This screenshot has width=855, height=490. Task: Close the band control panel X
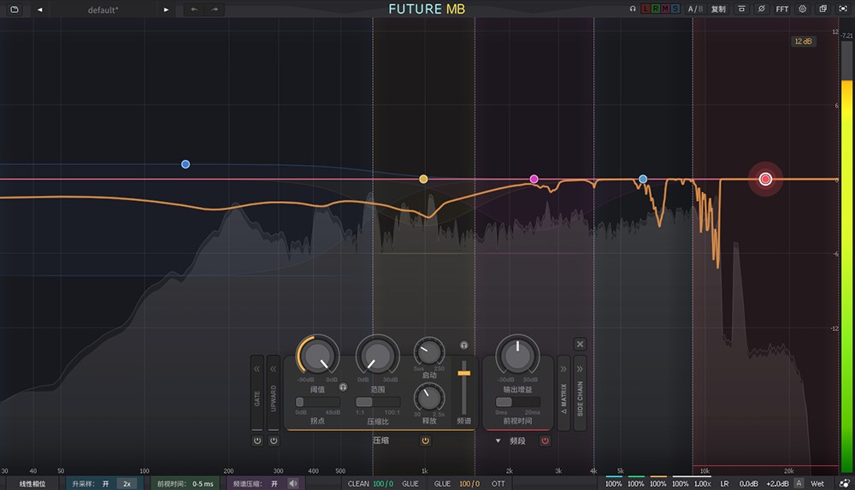point(581,345)
